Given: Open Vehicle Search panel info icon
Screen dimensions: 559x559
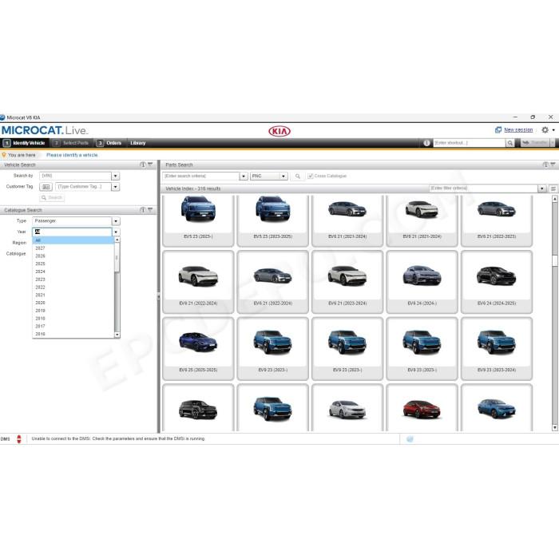Looking at the screenshot, I should (x=143, y=165).
